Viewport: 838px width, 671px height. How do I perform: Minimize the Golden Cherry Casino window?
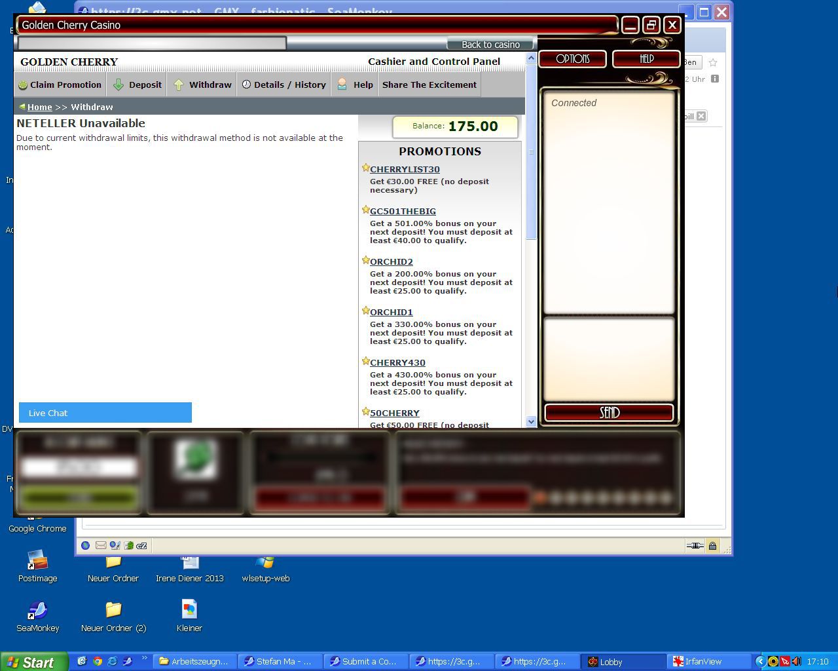coord(630,26)
